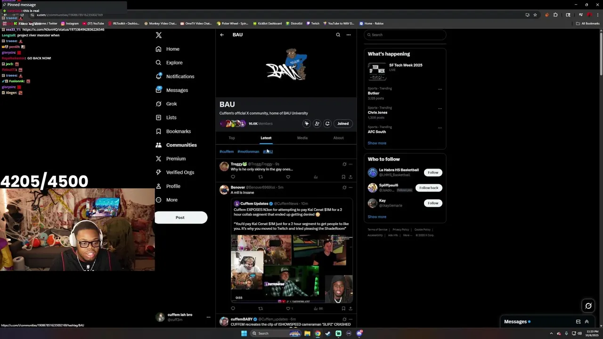Search within the BAU community
603x339 pixels.
pyautogui.click(x=338, y=35)
